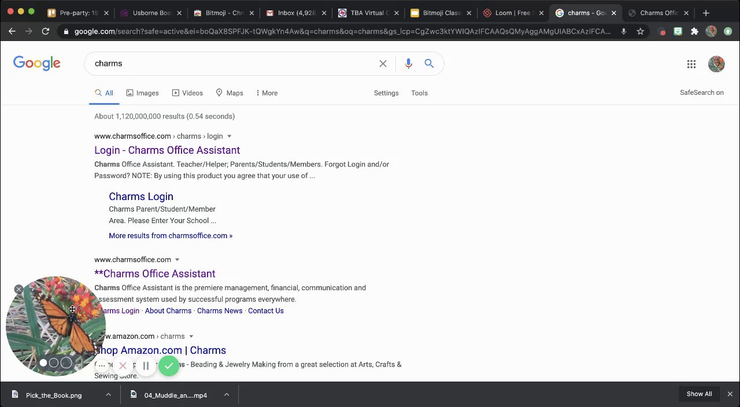740x407 pixels.
Task: Search by voice using Google microphone icon
Action: click(x=408, y=64)
